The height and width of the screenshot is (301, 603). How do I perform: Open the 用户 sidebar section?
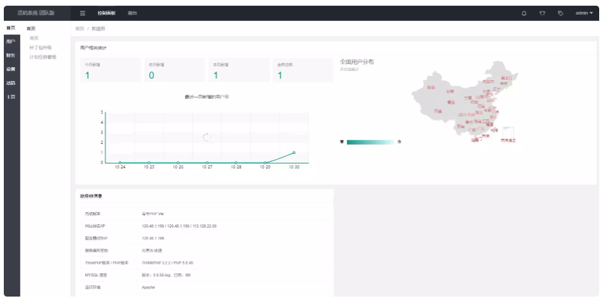11,41
